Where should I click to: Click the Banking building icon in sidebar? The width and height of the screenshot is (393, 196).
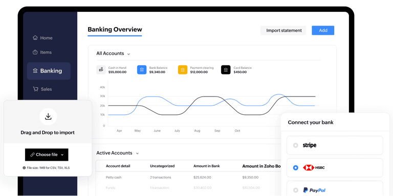point(35,71)
